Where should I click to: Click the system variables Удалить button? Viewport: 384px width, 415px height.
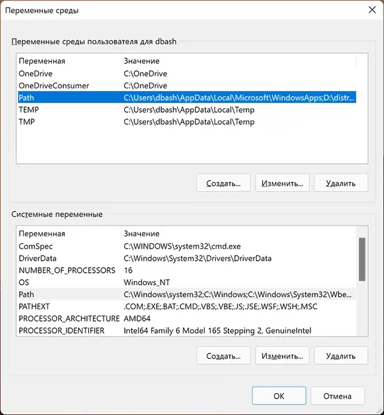click(342, 355)
